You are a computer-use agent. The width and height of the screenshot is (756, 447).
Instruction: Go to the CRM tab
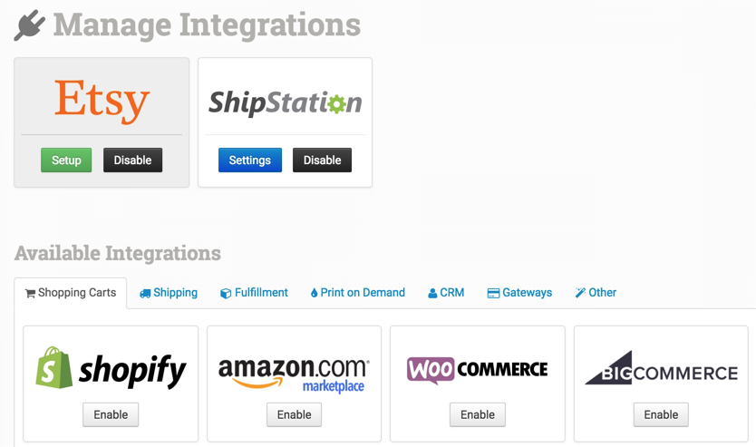(x=446, y=293)
